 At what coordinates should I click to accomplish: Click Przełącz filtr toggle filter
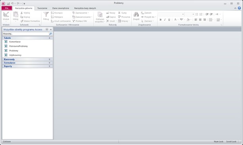click(80, 21)
